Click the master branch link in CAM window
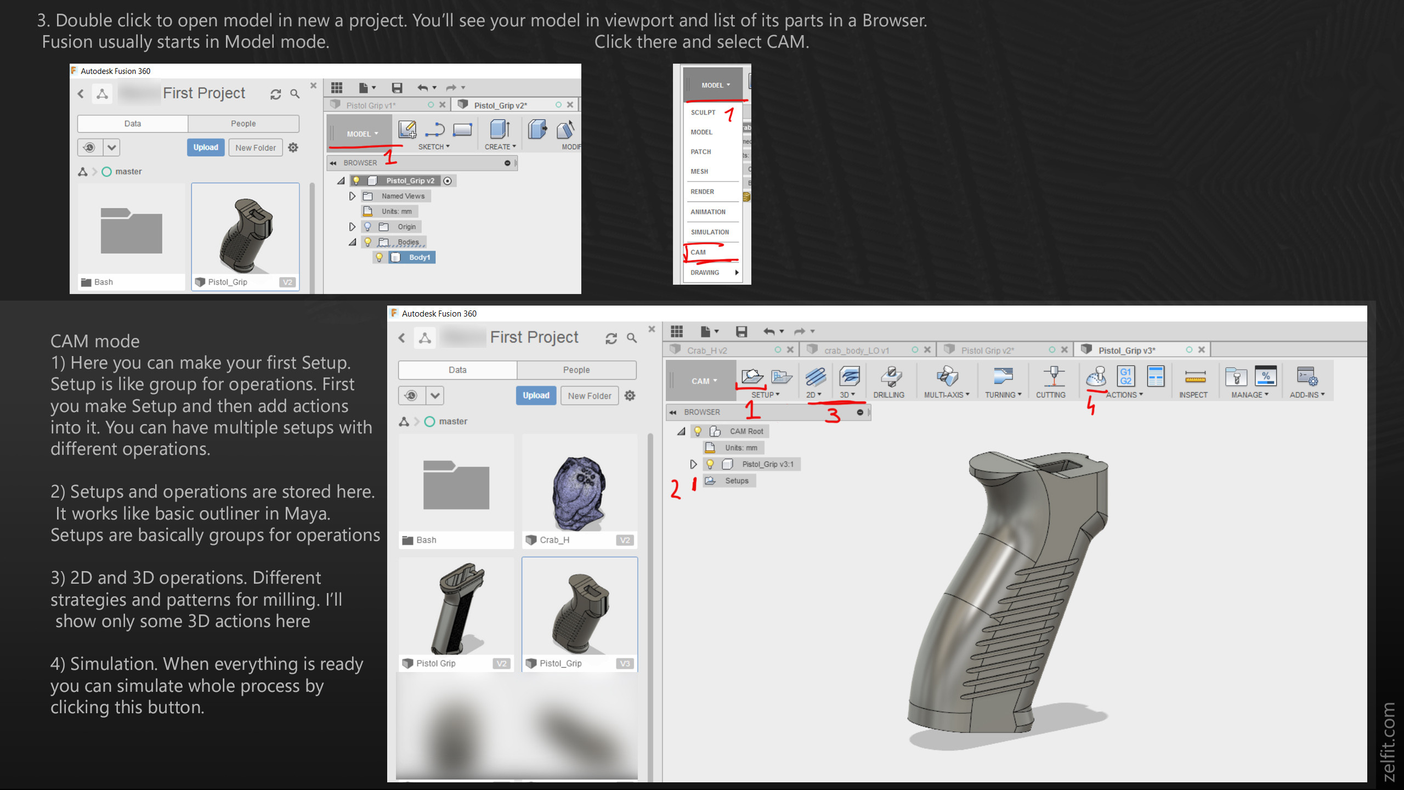The height and width of the screenshot is (790, 1404). tap(453, 421)
